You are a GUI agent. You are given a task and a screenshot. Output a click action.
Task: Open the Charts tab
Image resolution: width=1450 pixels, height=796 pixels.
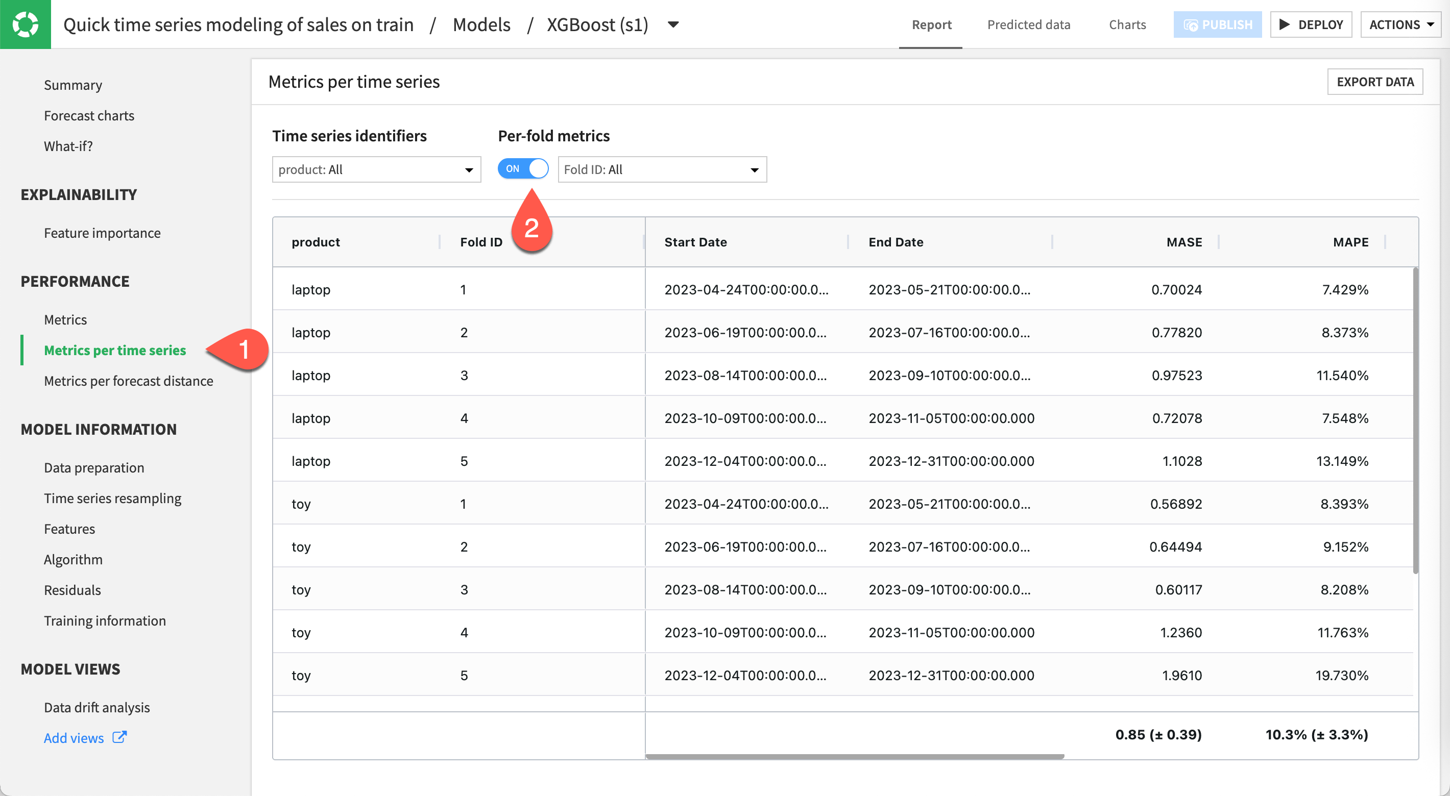(1127, 24)
